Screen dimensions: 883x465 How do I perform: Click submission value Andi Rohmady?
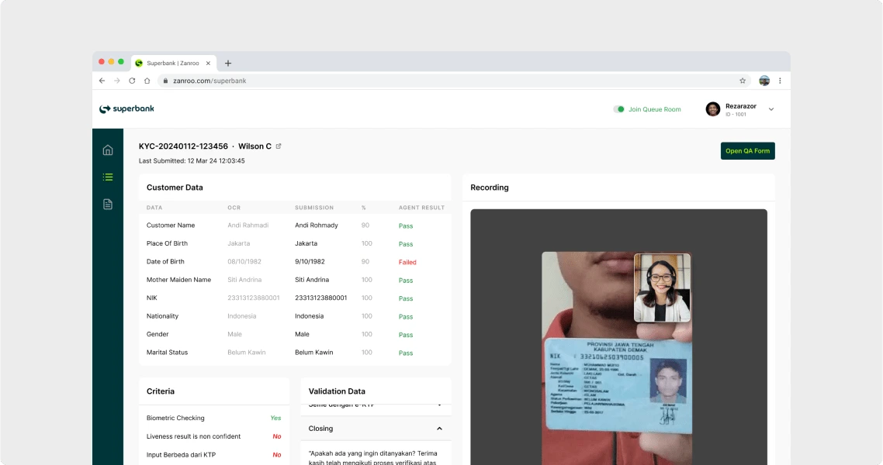click(x=317, y=225)
